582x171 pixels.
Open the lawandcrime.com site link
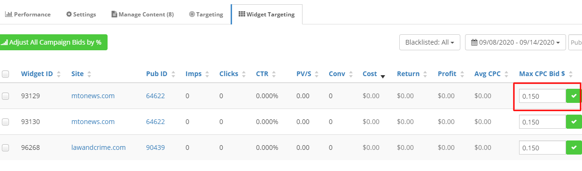(99, 148)
